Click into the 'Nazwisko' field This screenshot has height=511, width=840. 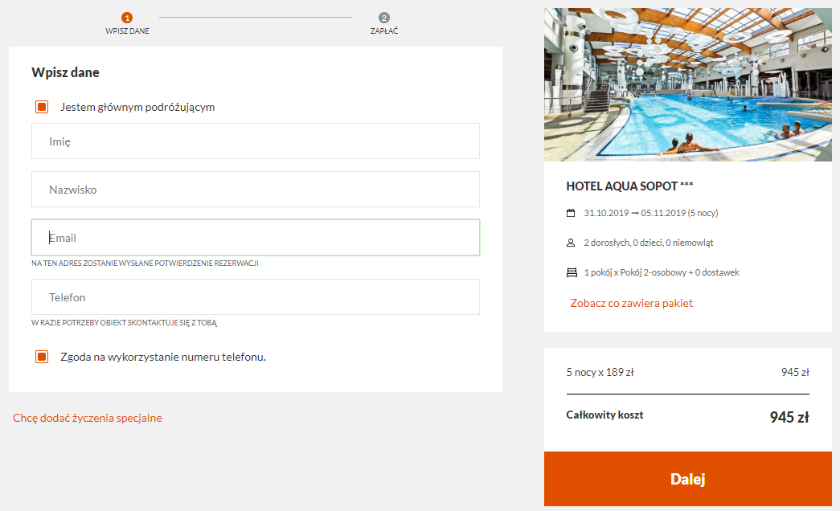pyautogui.click(x=256, y=190)
